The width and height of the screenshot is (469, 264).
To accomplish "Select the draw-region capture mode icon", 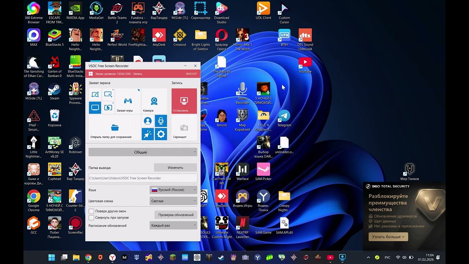I will pos(108,95).
